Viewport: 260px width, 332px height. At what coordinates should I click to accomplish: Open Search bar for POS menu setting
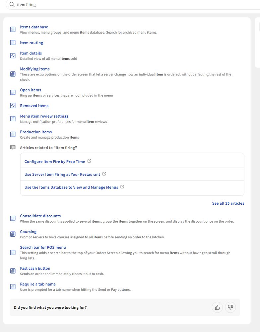43,248
